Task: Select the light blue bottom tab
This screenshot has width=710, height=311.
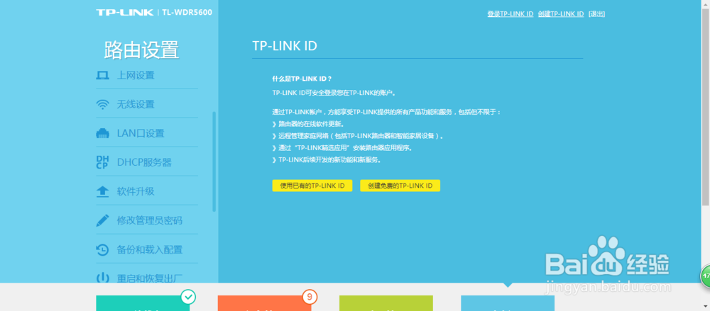Action: (508, 303)
